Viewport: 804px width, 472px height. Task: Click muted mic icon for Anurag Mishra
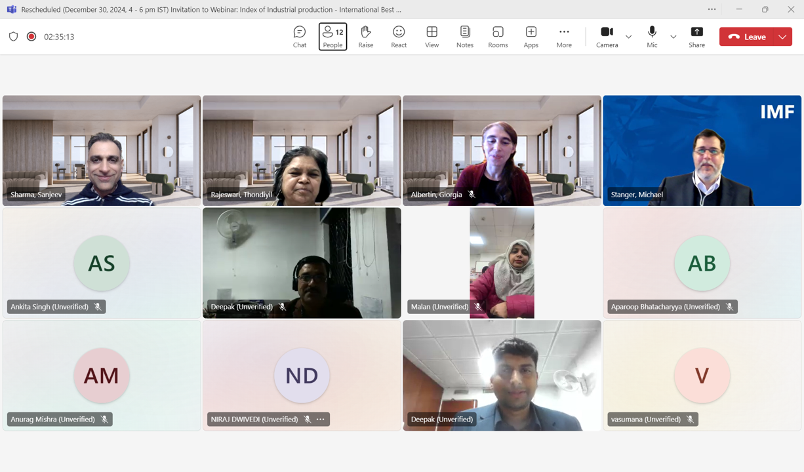tap(104, 420)
